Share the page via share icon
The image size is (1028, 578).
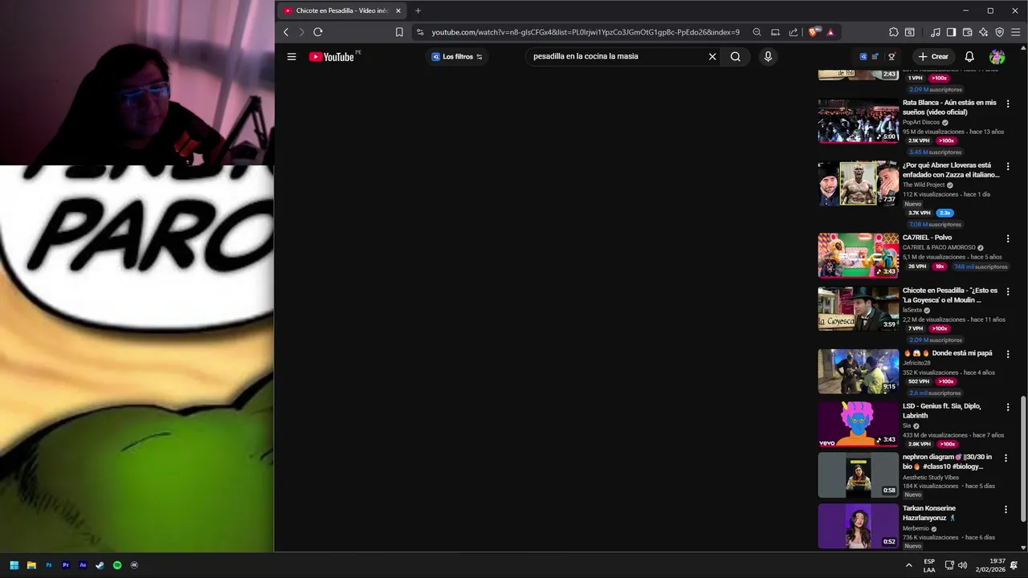tap(793, 32)
